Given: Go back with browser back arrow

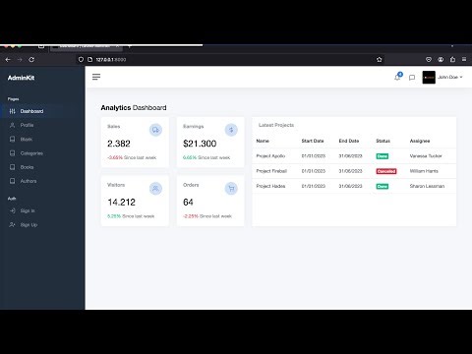Looking at the screenshot, I should (x=8, y=60).
